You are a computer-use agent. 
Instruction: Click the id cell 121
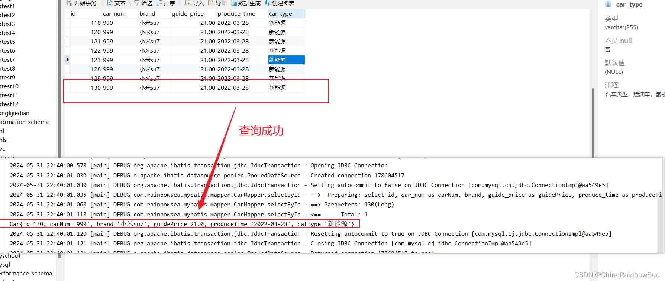coord(85,42)
